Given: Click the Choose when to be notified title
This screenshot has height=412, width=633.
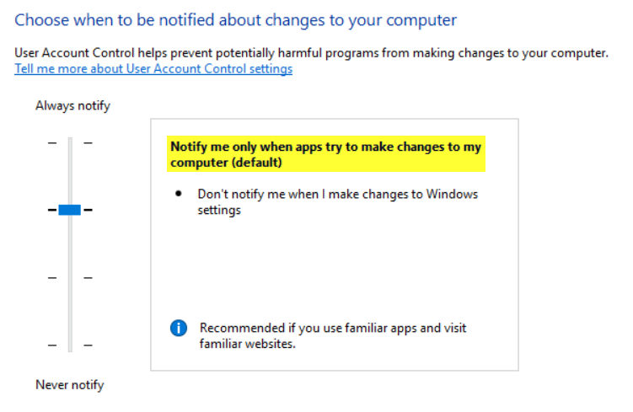Looking at the screenshot, I should [236, 19].
